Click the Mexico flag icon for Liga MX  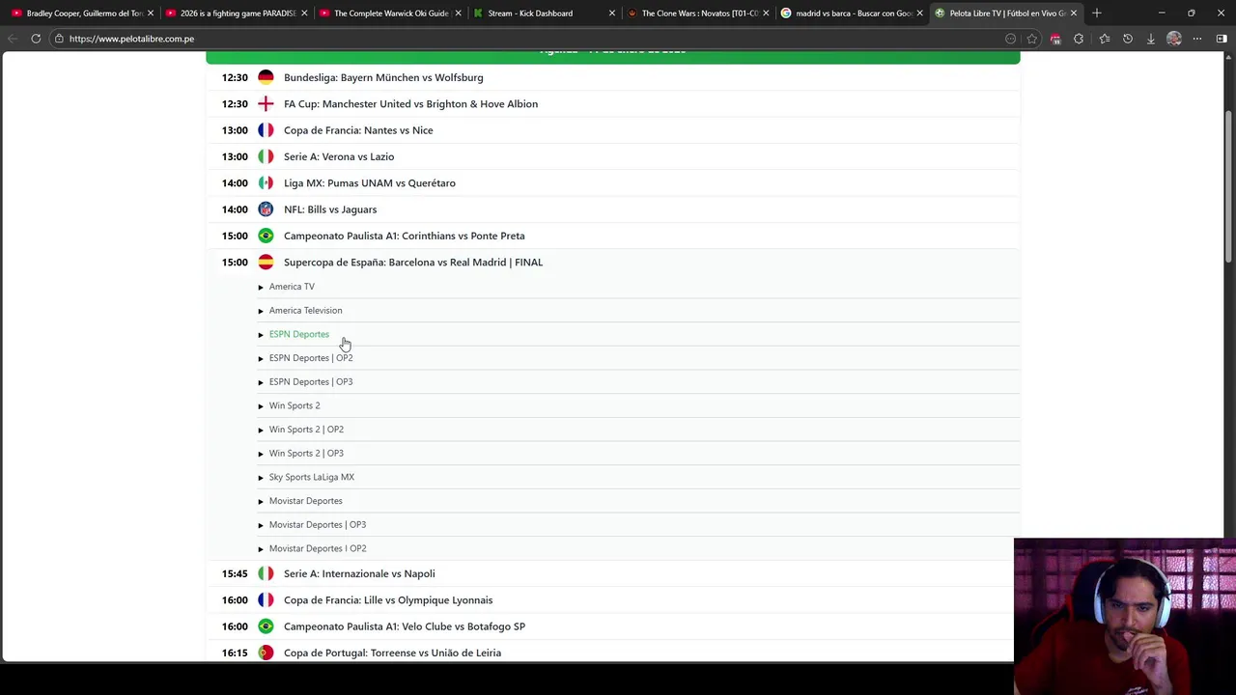[266, 182]
